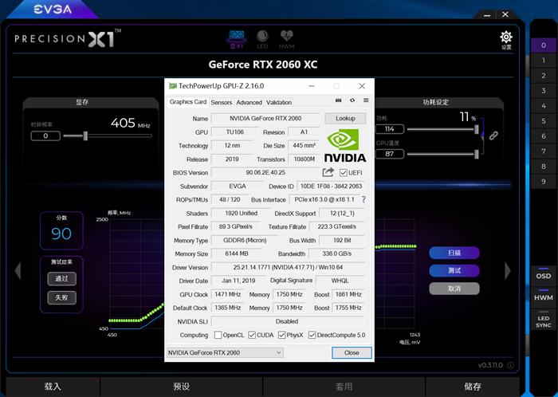Click the 通过 pass button
The width and height of the screenshot is (558, 397).
(62, 278)
